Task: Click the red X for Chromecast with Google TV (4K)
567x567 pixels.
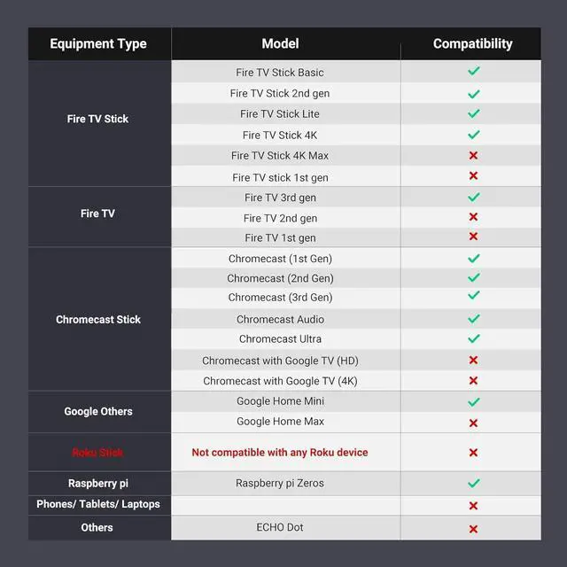Action: [x=473, y=381]
